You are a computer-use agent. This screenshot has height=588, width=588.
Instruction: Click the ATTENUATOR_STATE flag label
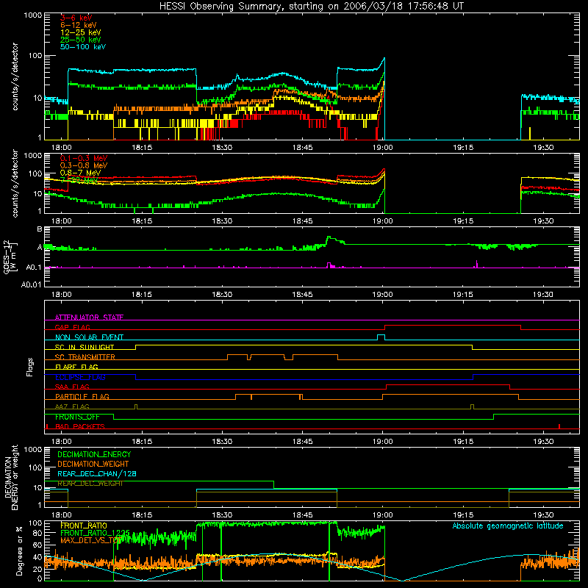[89, 318]
